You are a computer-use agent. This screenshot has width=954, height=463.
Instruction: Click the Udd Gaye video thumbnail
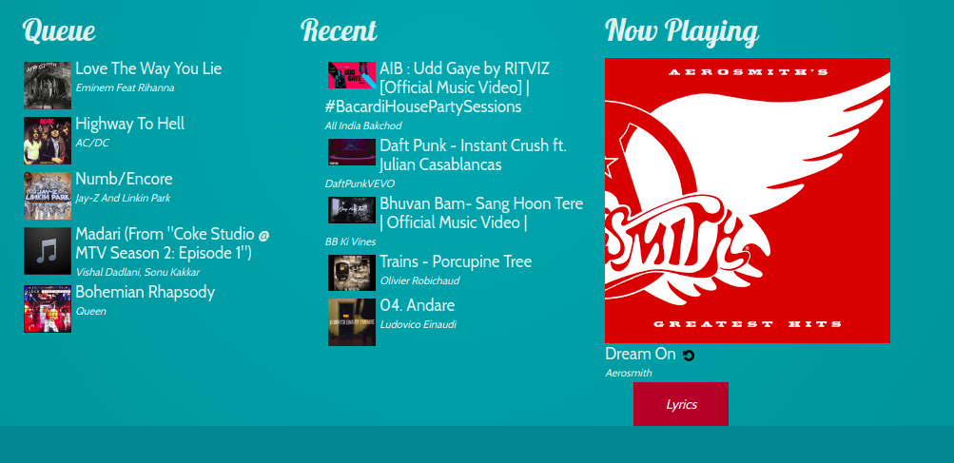point(352,75)
